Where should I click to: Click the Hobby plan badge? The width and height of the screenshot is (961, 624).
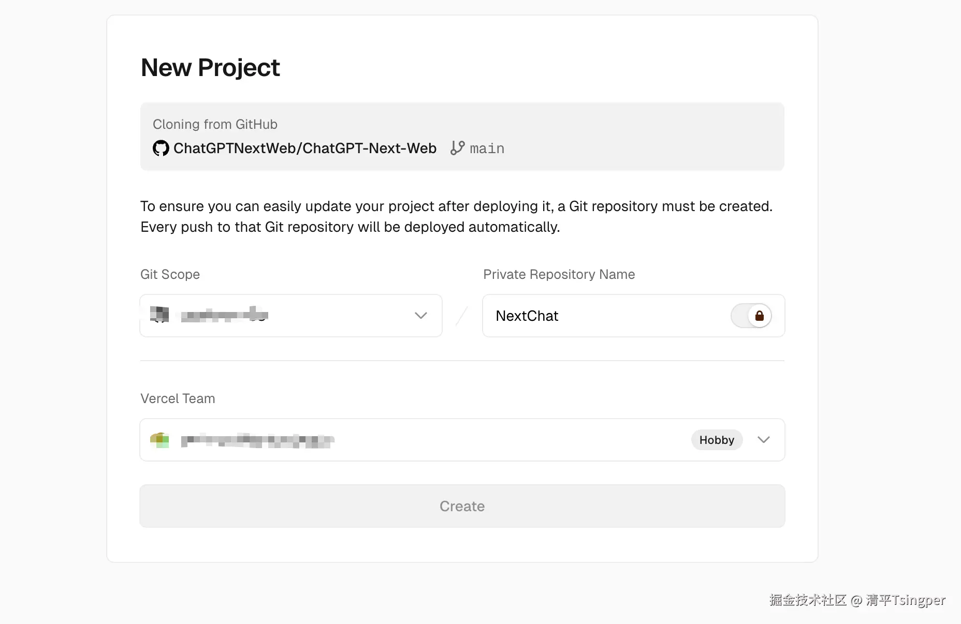pyautogui.click(x=717, y=440)
